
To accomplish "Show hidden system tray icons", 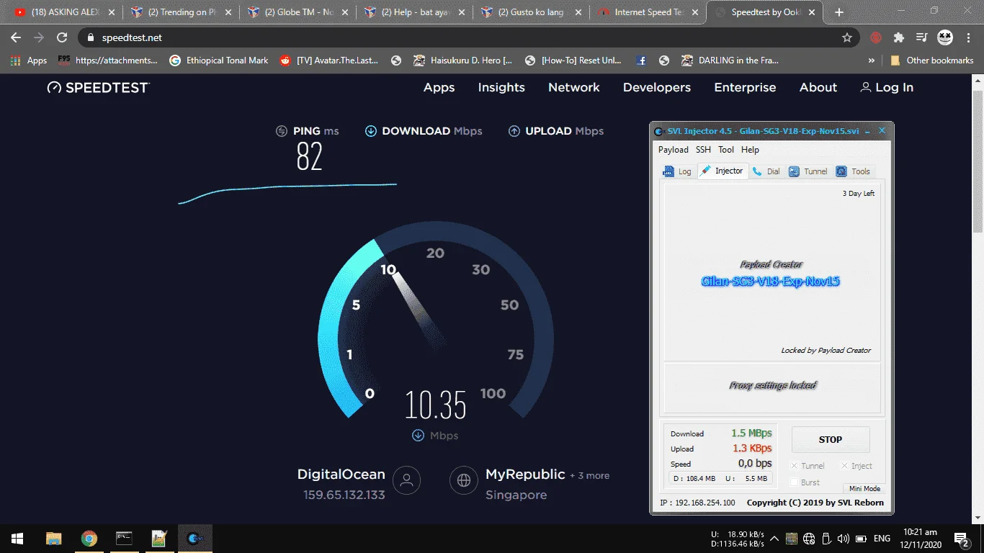I will click(774, 539).
